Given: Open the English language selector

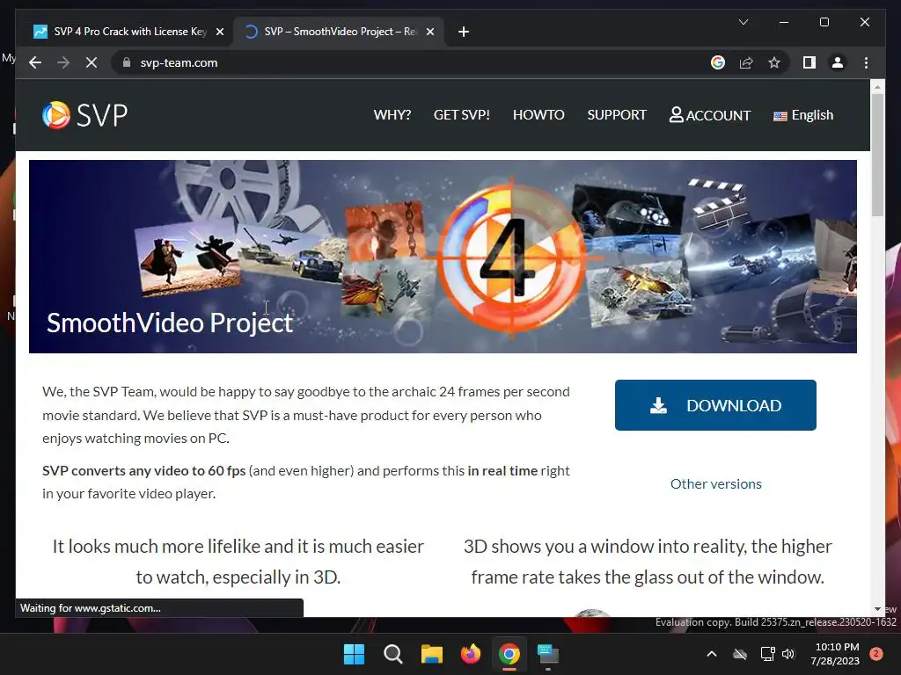Looking at the screenshot, I should point(803,115).
